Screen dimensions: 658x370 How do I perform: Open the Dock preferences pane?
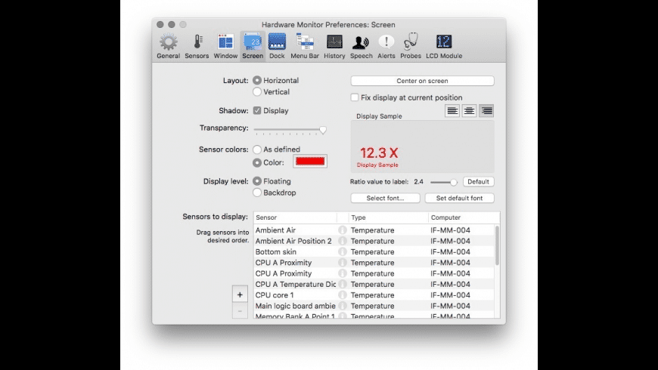277,47
